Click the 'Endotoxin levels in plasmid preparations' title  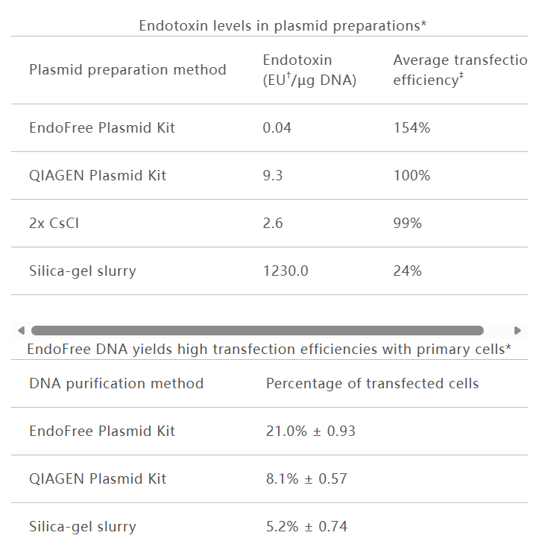(x=283, y=25)
